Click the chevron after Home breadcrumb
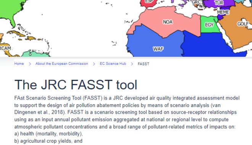Viewport: 252px width, 145px height. click(30, 64)
